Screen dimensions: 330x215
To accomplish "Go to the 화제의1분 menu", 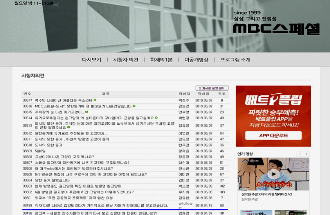I will click(161, 60).
